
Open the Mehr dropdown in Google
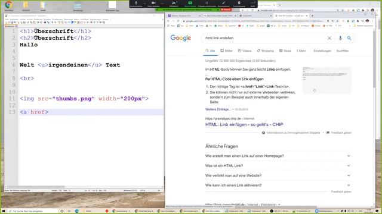coord(301,51)
